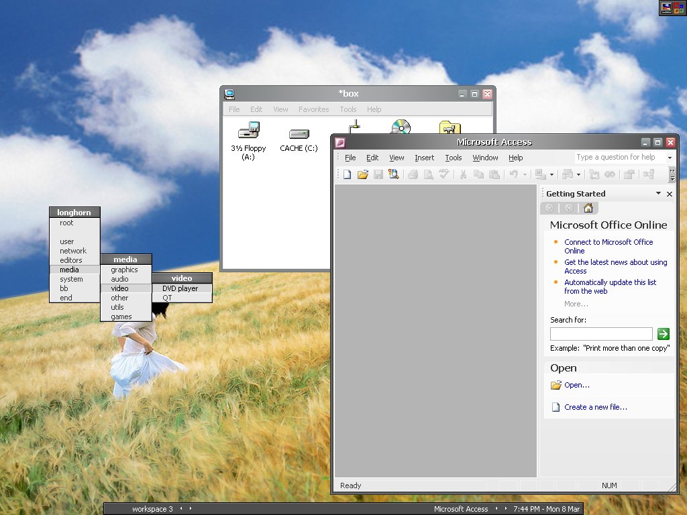
Task: Click the Analyze icon in Access toolbar
Action: [x=568, y=174]
